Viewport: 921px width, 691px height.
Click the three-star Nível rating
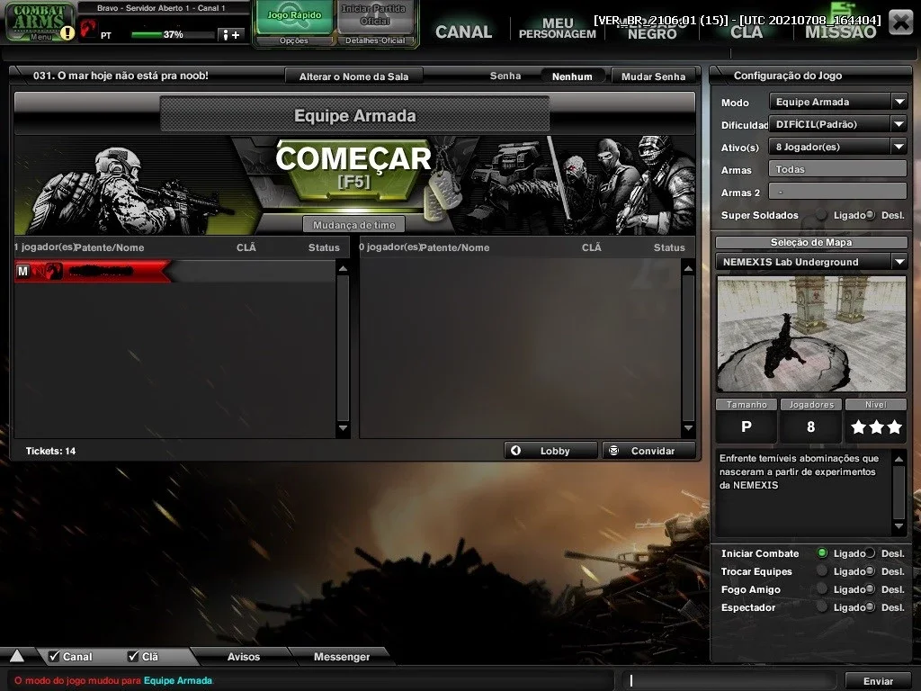(876, 427)
